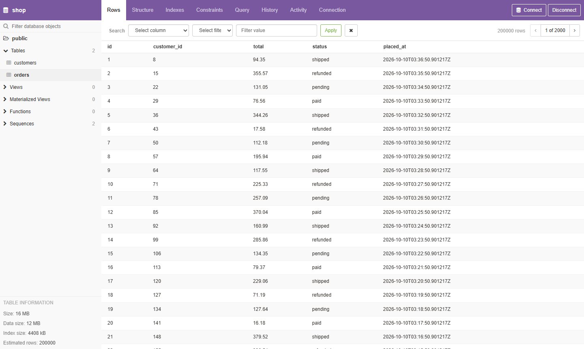Click the public schema folder icon
The width and height of the screenshot is (584, 349).
[6, 38]
